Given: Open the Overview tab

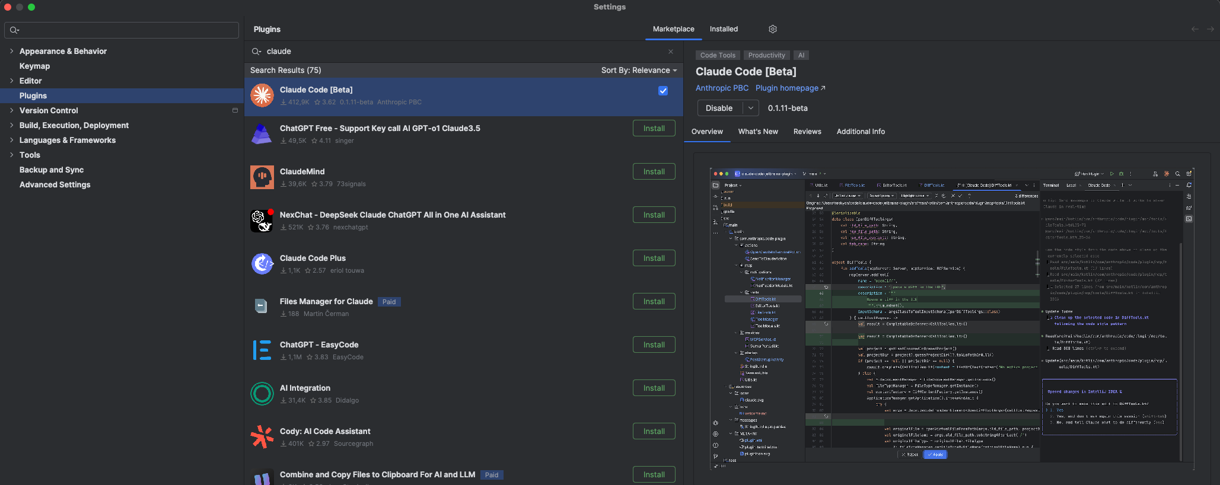Looking at the screenshot, I should [707, 132].
